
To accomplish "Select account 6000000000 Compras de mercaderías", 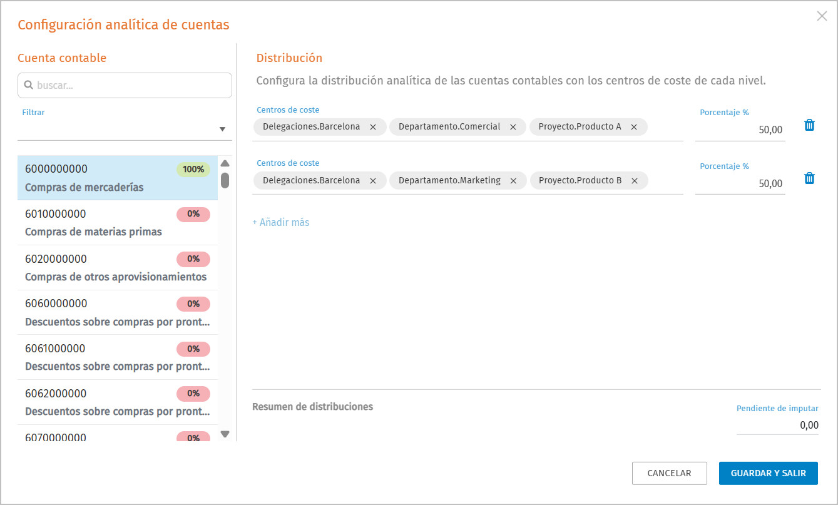I will (x=118, y=178).
